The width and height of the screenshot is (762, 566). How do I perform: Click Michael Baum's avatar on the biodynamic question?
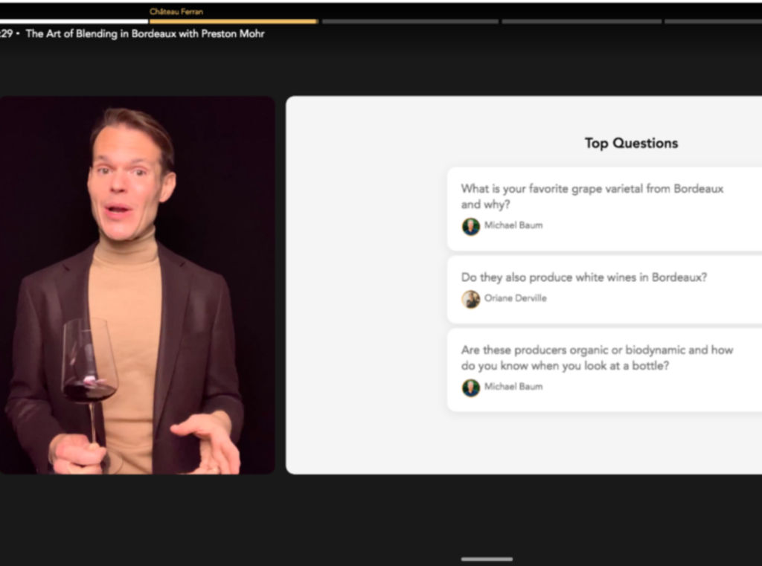click(x=470, y=387)
